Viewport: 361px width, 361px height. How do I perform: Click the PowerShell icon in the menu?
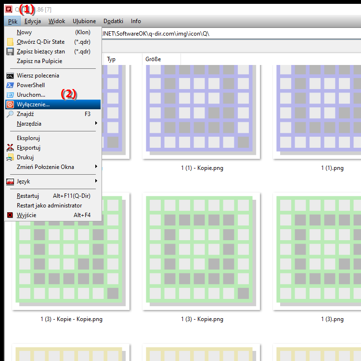pyautogui.click(x=10, y=85)
